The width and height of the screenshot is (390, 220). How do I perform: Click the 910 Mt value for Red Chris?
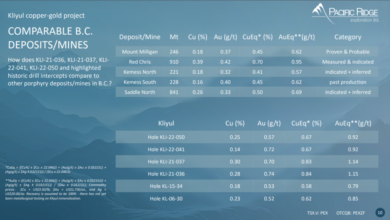click(174, 62)
